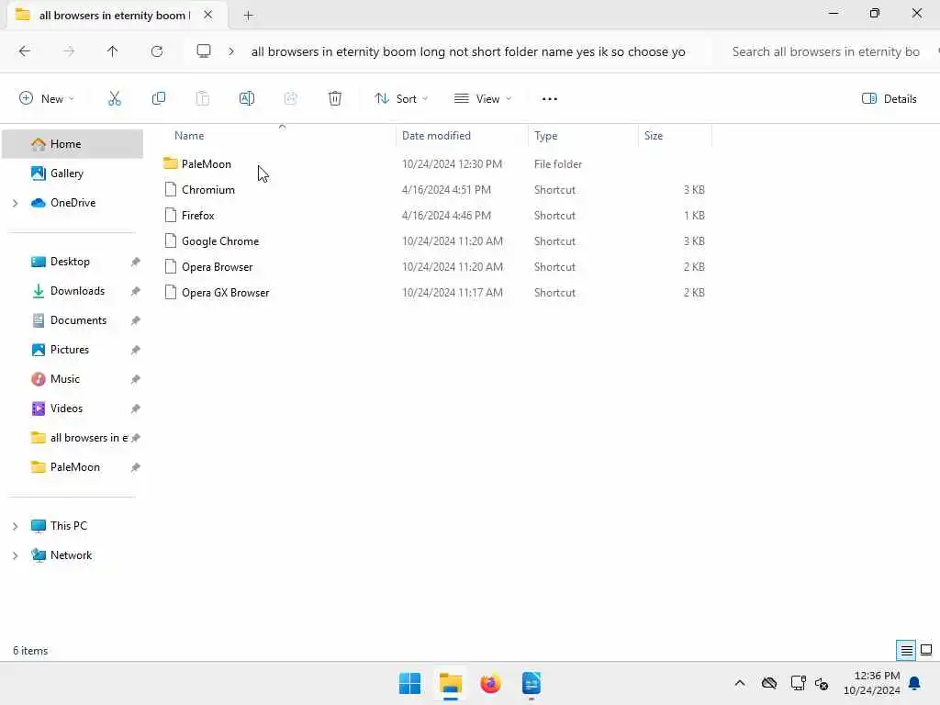Click the Cut scissors icon

[x=115, y=99]
